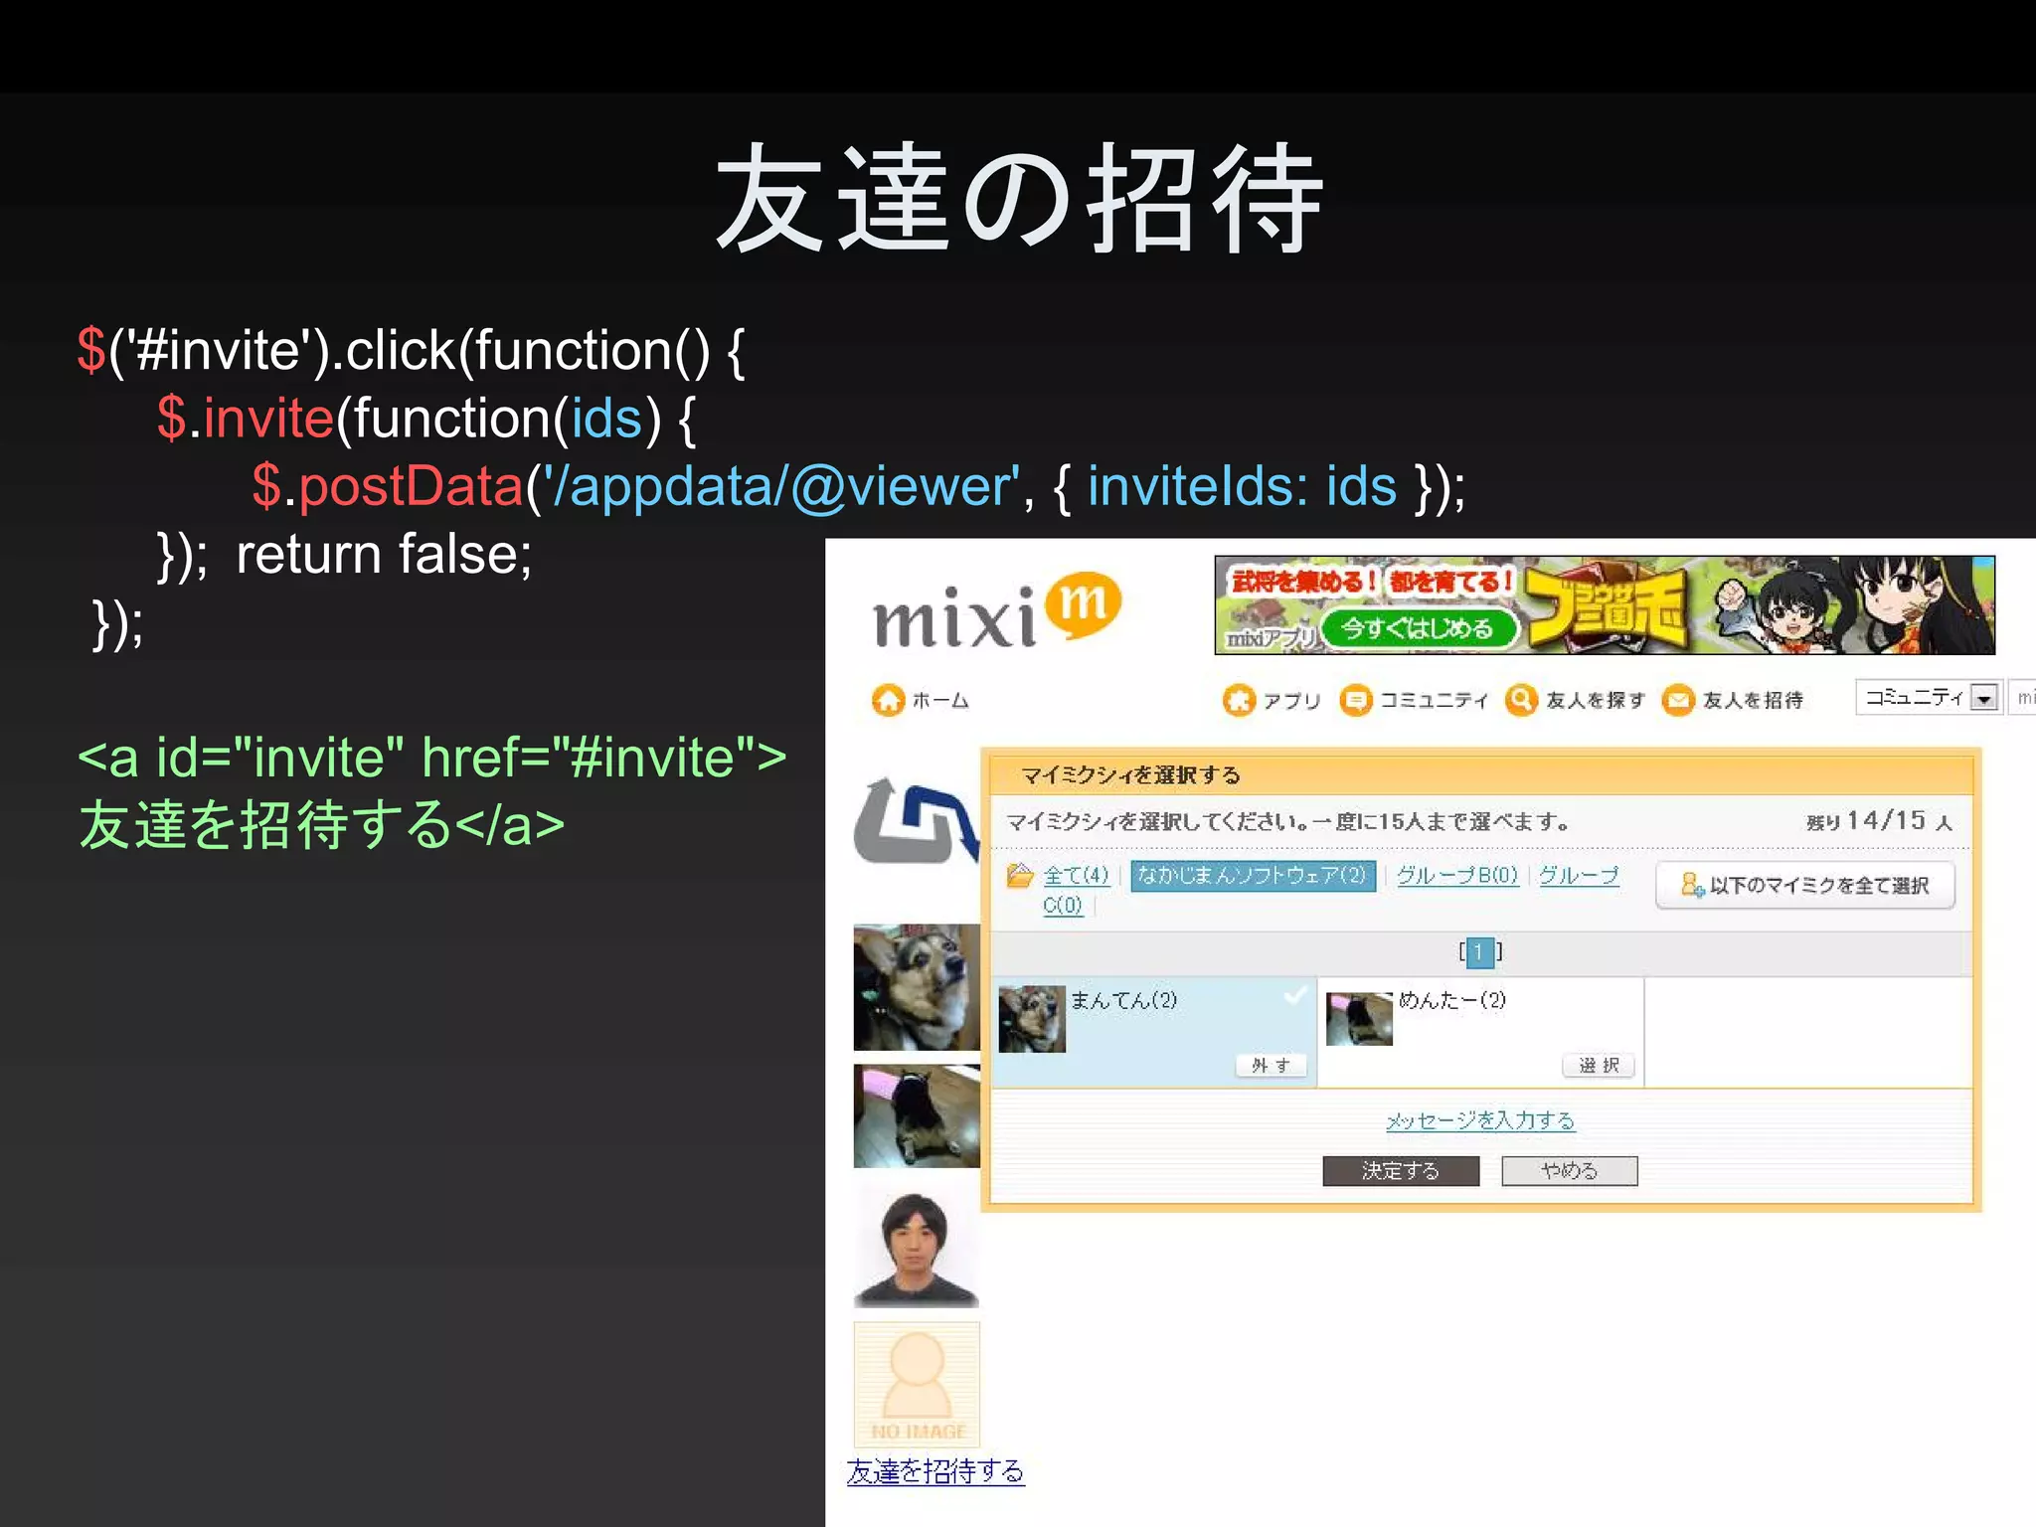
Task: Click the まんてん(2) dog avatar thumbnail
Action: (1032, 1019)
